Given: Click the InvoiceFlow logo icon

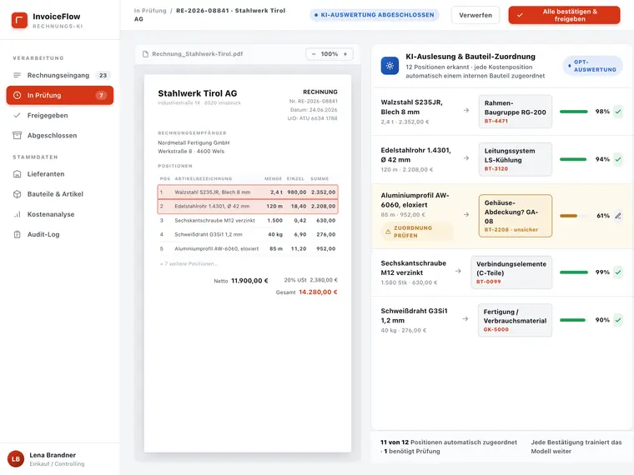Looking at the screenshot, I should [19, 20].
